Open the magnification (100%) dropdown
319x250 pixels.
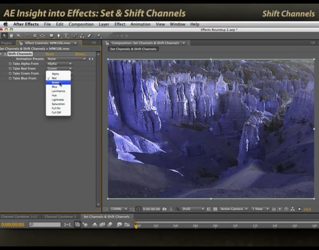tap(119, 209)
